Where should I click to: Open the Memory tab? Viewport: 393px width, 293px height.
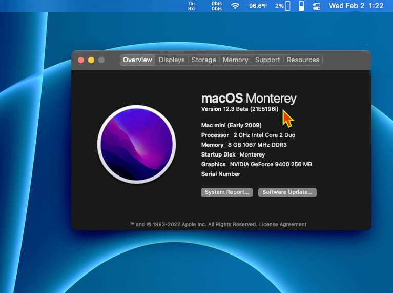click(x=235, y=60)
